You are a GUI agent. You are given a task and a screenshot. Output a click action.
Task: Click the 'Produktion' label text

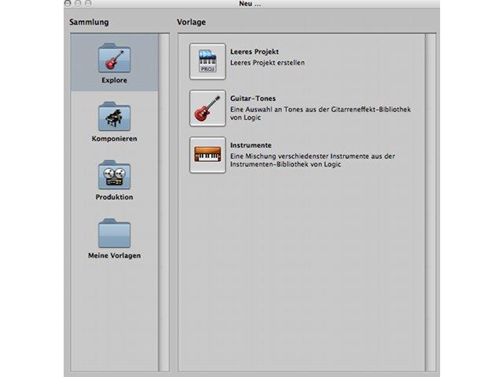pyautogui.click(x=114, y=197)
